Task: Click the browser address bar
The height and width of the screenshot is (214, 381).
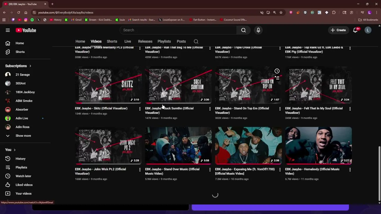Action: click(146, 12)
